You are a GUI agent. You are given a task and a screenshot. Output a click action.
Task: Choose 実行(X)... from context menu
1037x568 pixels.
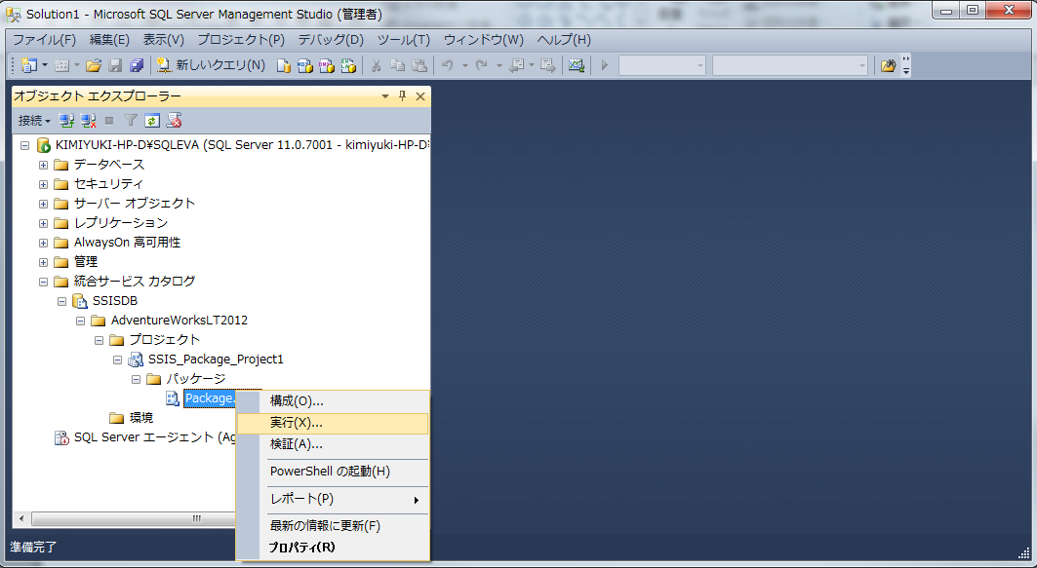click(x=333, y=423)
